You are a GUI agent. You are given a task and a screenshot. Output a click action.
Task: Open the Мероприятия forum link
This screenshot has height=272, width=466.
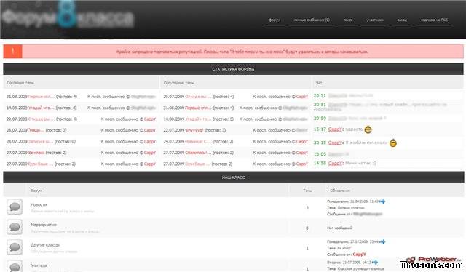pos(44,225)
